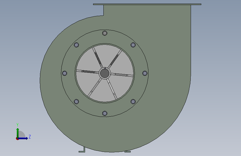Select the impeller blade pointing to the upper right
The height and width of the screenshot is (156, 241).
coord(115,59)
